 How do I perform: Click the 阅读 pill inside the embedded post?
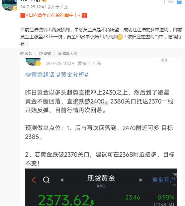164,60
